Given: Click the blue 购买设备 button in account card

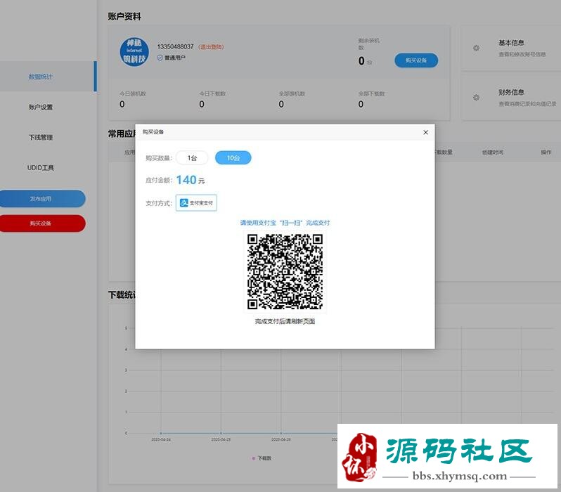Looking at the screenshot, I should click(416, 60).
